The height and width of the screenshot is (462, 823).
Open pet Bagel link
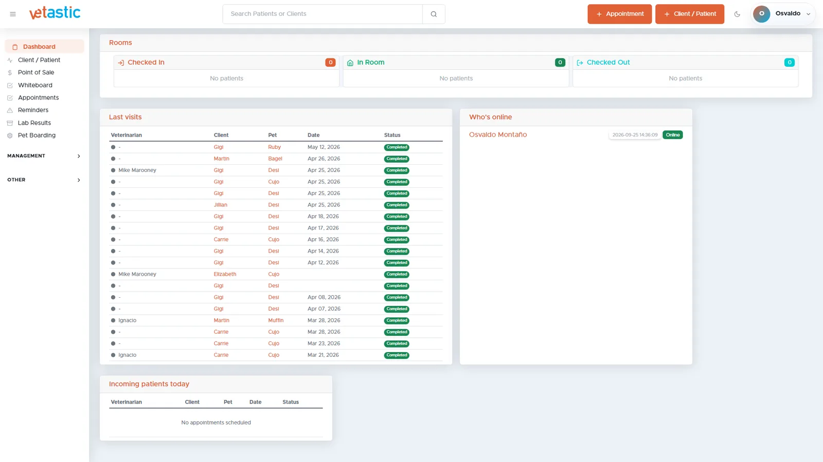click(x=275, y=159)
